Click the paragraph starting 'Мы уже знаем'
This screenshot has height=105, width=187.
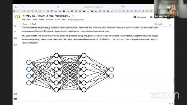click(x=90, y=39)
